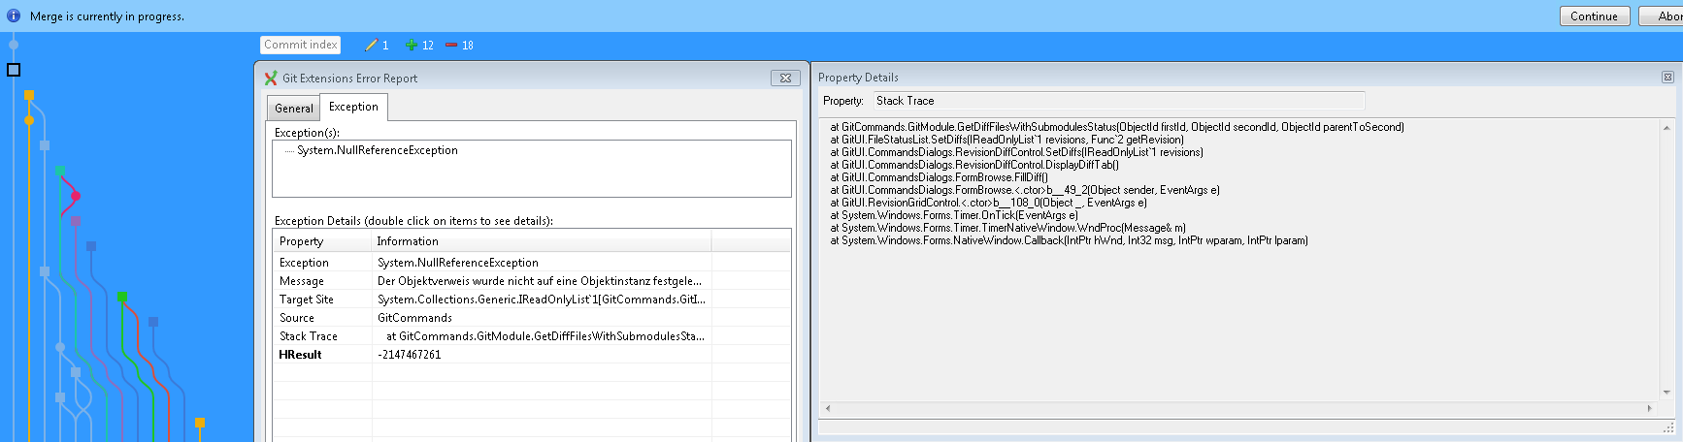Close the Git Extensions Error Report dialog
Image resolution: width=1683 pixels, height=442 pixels.
tap(785, 78)
